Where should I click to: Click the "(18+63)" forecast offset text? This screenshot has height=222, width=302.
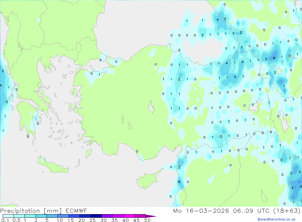(x=287, y=210)
